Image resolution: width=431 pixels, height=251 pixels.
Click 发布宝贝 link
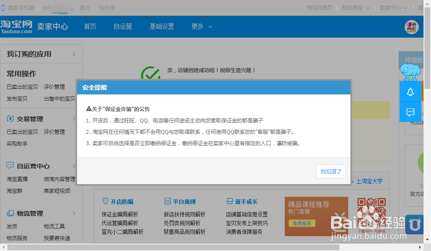pyautogui.click(x=17, y=98)
